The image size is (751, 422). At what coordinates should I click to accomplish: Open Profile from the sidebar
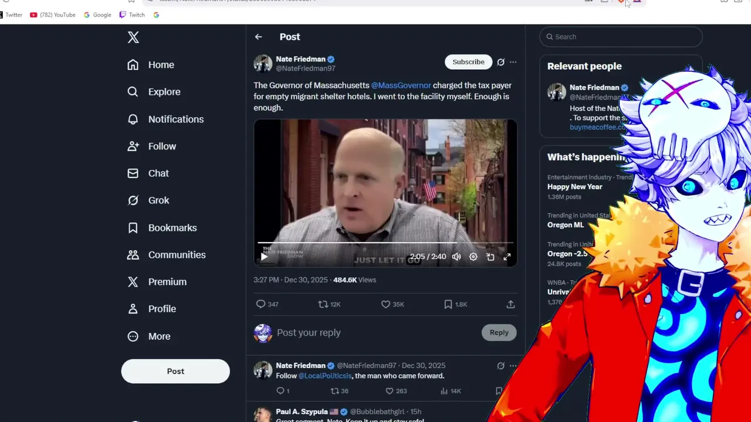(151, 309)
